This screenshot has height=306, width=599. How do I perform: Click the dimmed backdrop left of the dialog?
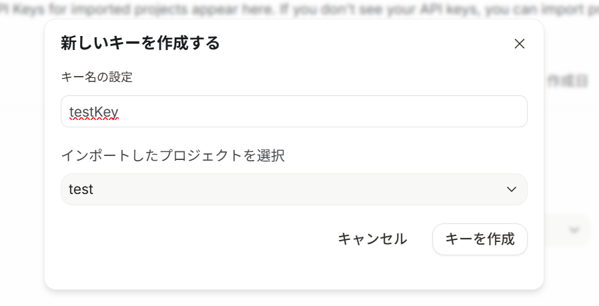point(21,167)
